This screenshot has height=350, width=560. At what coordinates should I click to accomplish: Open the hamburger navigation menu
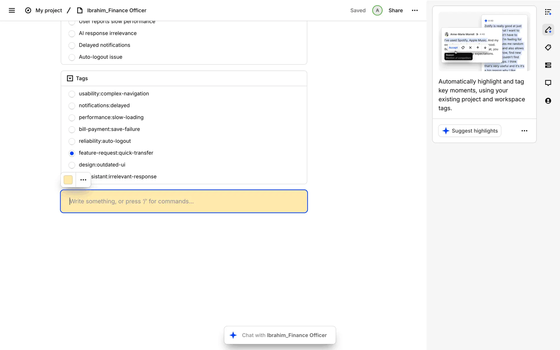click(x=12, y=10)
